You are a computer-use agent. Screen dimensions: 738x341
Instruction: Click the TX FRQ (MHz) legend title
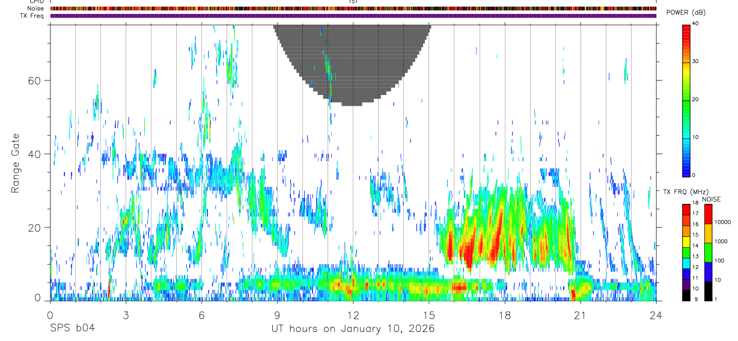tap(686, 191)
